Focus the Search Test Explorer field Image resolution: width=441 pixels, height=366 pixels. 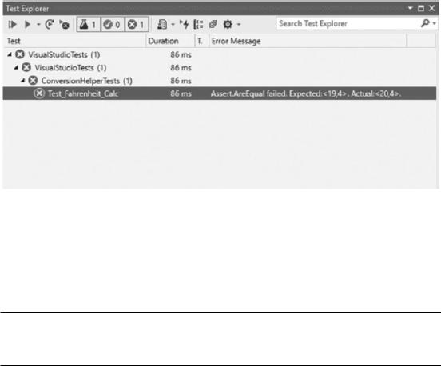[348, 24]
